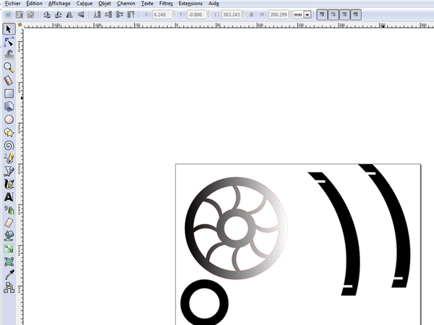Select the Eraser tool
This screenshot has width=434, height=325.
tap(9, 222)
